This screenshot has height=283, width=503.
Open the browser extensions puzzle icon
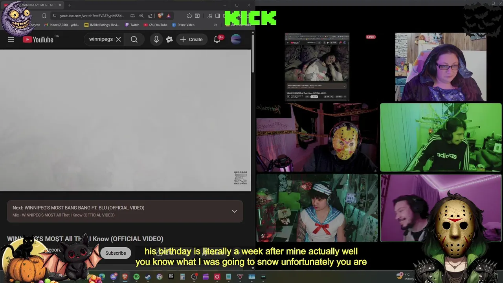189,16
